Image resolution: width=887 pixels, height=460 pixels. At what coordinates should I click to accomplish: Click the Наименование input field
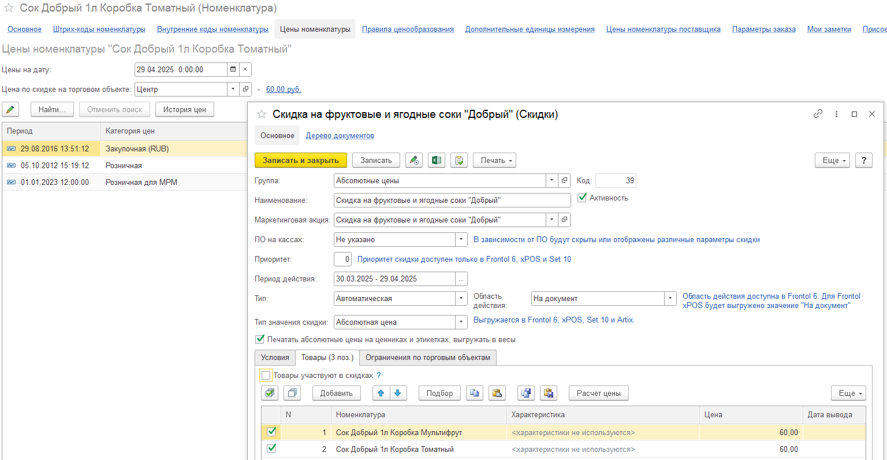[x=452, y=200]
